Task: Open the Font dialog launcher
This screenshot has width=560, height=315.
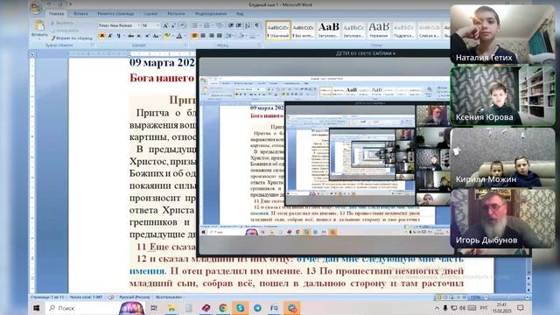Action: [x=185, y=45]
